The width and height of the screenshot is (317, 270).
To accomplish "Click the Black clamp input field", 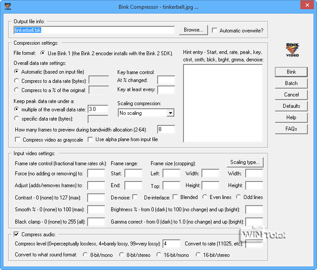I will click(96, 222).
